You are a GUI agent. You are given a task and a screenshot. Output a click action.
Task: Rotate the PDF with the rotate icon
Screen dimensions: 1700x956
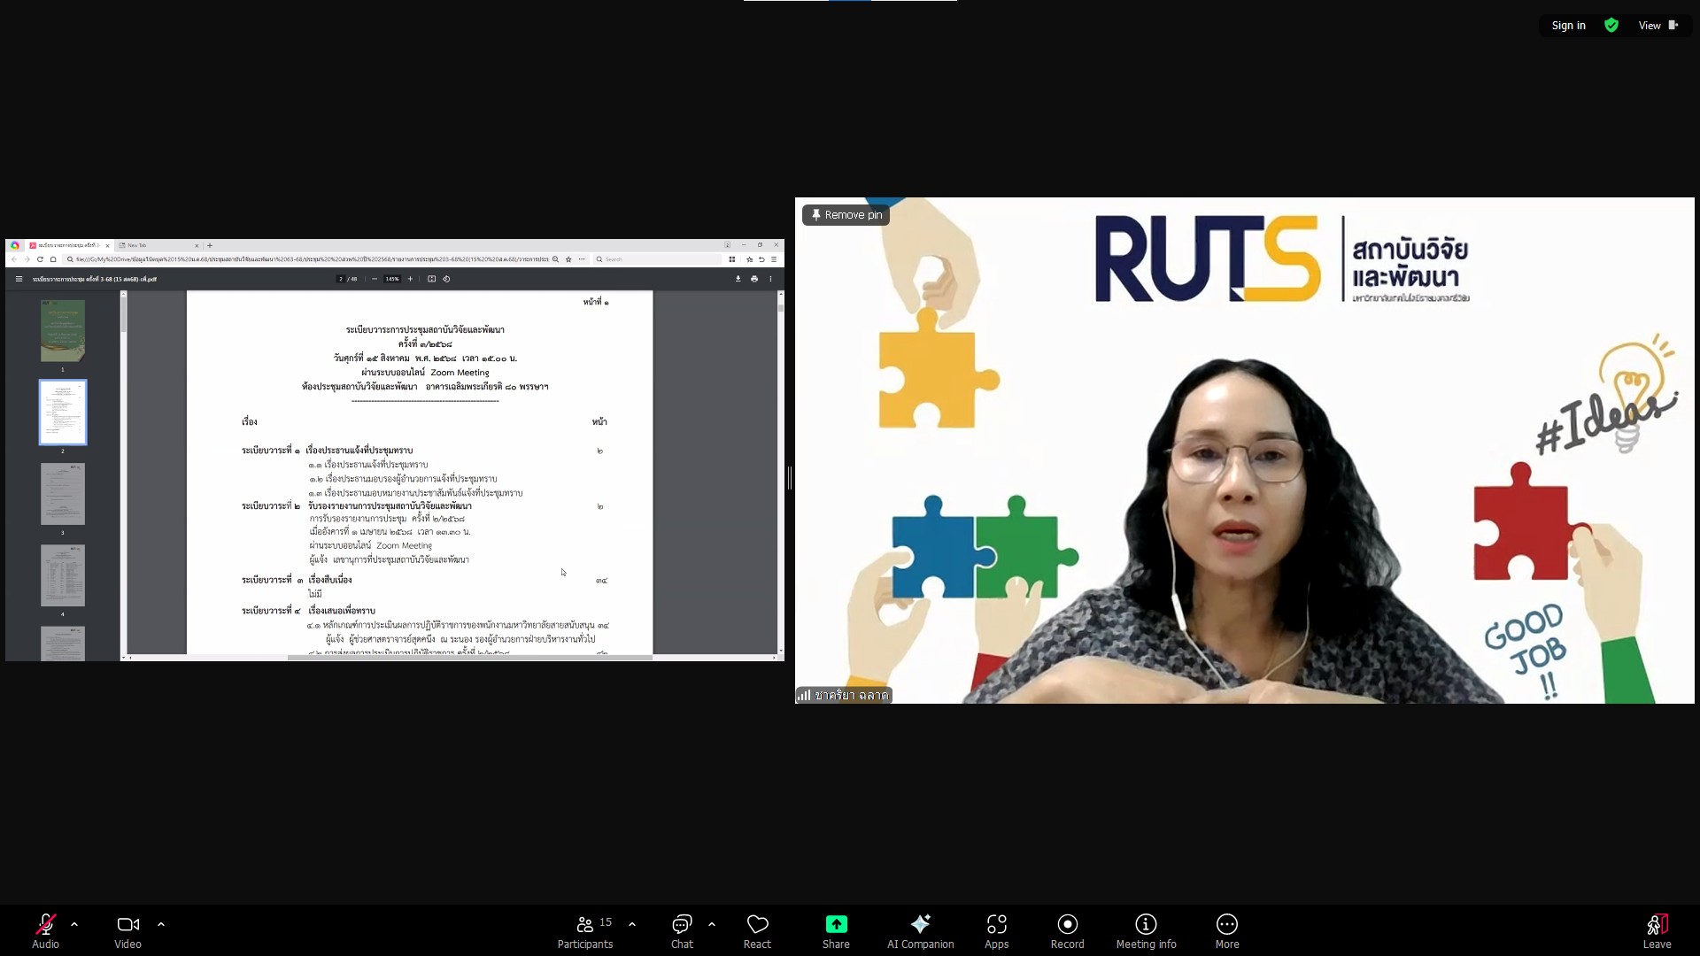click(446, 279)
